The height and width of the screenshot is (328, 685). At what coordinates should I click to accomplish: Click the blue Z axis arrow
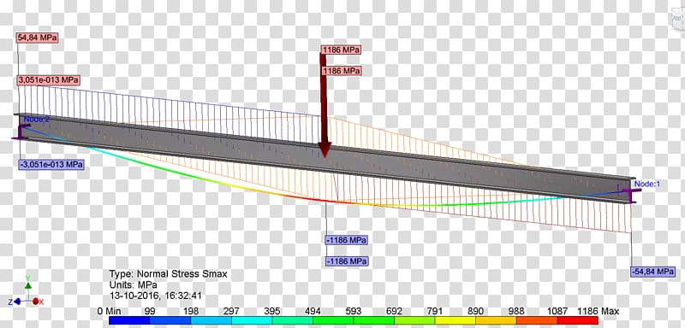17,301
